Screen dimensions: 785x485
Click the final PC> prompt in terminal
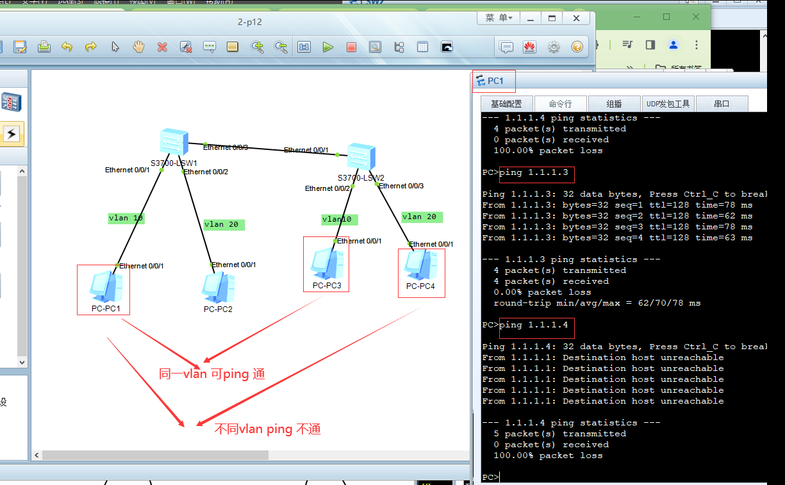click(490, 477)
